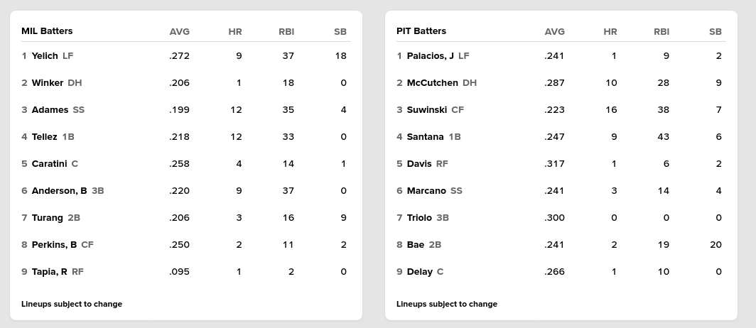Screen dimensions: 756x328
Task: Click Caratini in the batting order
Action: click(49, 163)
